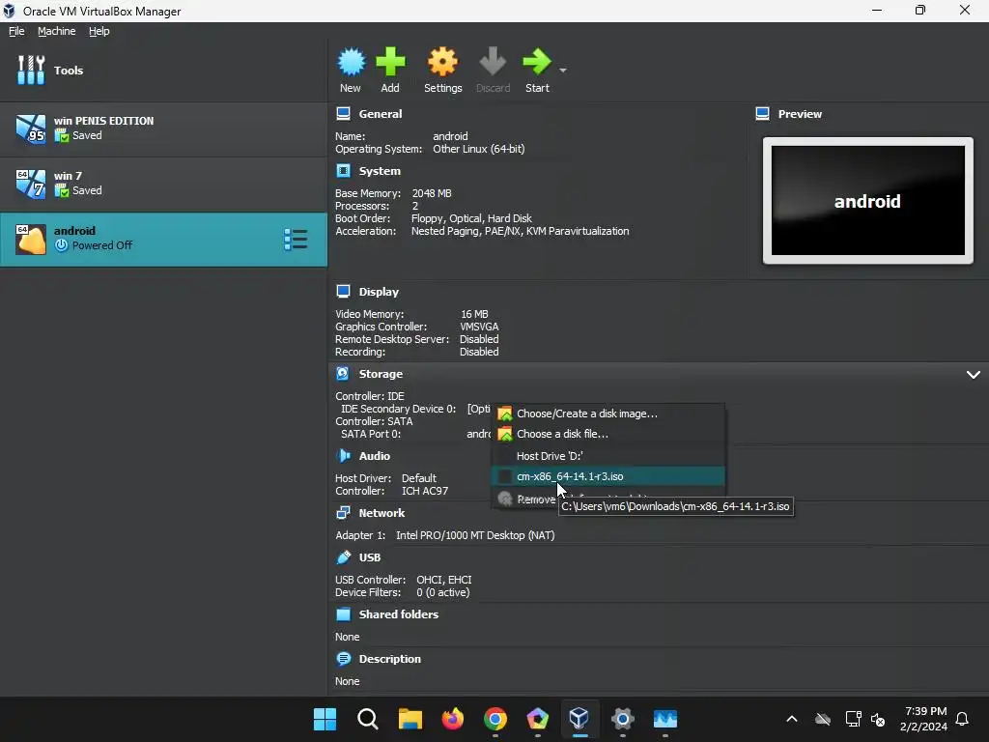This screenshot has height=742, width=989.
Task: Open the notification bell in the taskbar
Action: [963, 719]
